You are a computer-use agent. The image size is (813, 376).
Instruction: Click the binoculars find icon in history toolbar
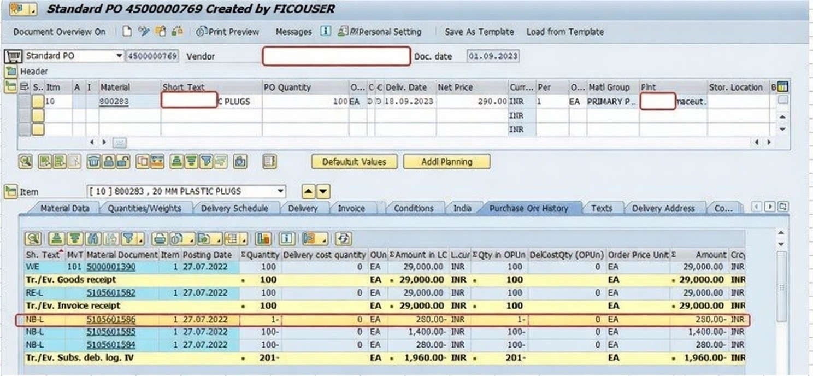click(x=93, y=239)
